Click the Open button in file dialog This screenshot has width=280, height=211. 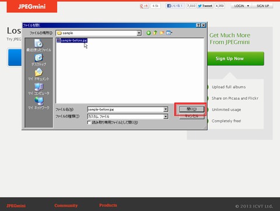(x=191, y=109)
